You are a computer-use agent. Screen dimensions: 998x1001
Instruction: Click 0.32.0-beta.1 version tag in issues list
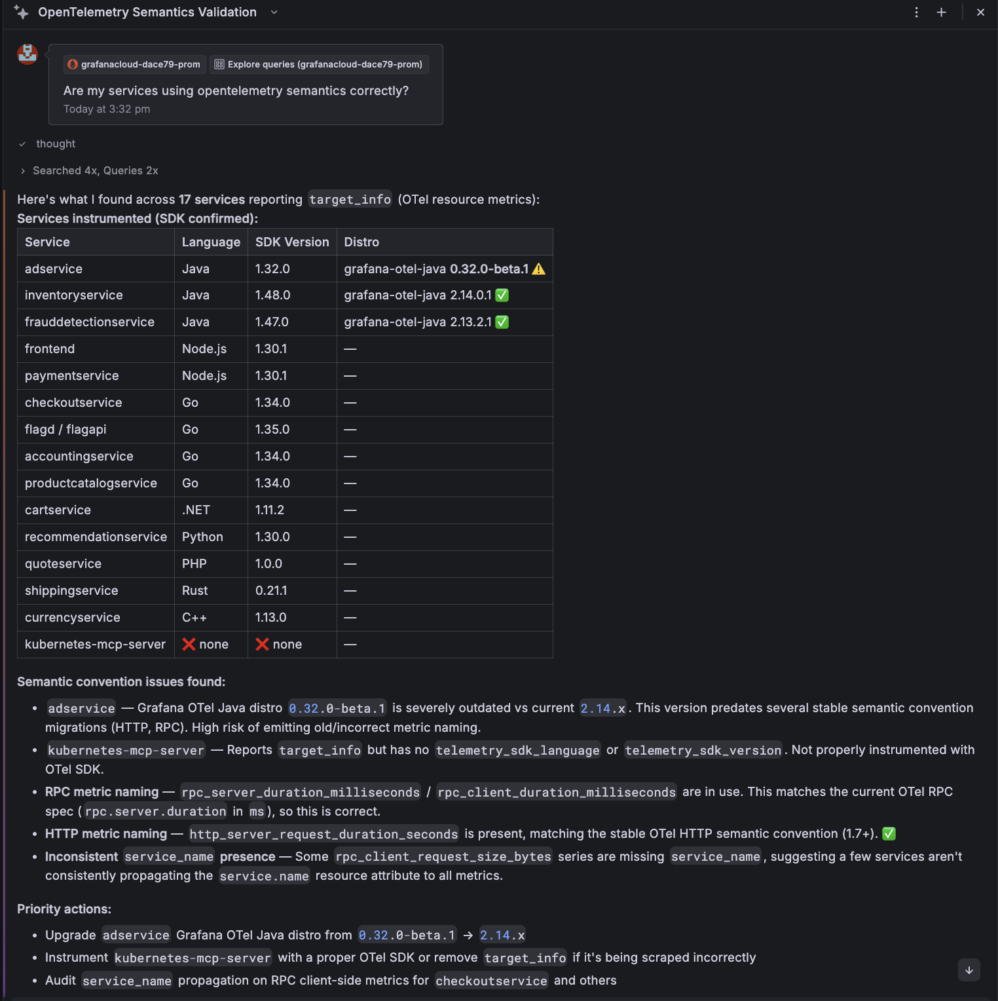coord(337,708)
